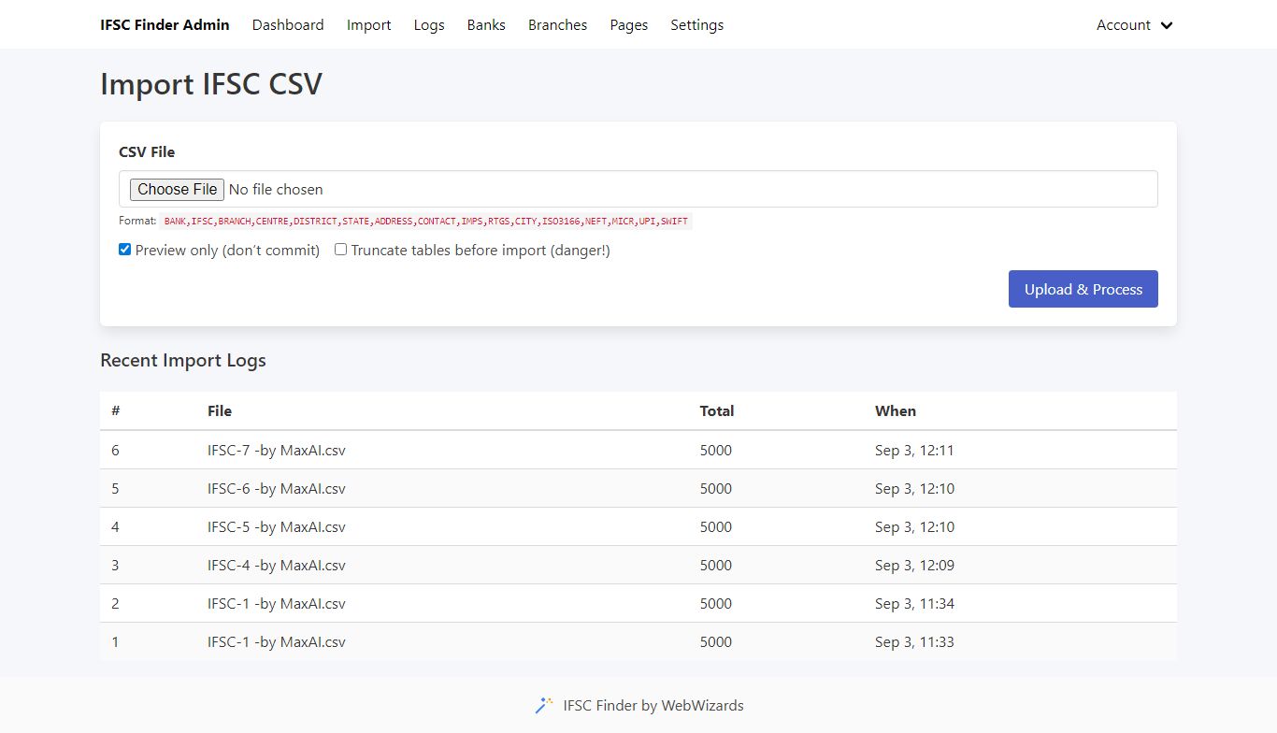Image resolution: width=1277 pixels, height=733 pixels.
Task: Navigate to Banks section
Action: [486, 25]
